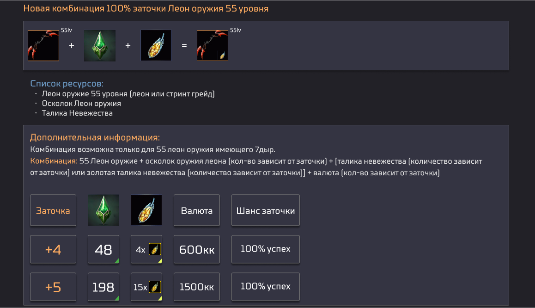Click the 198 shard quantity cell
535x308 pixels.
click(103, 287)
